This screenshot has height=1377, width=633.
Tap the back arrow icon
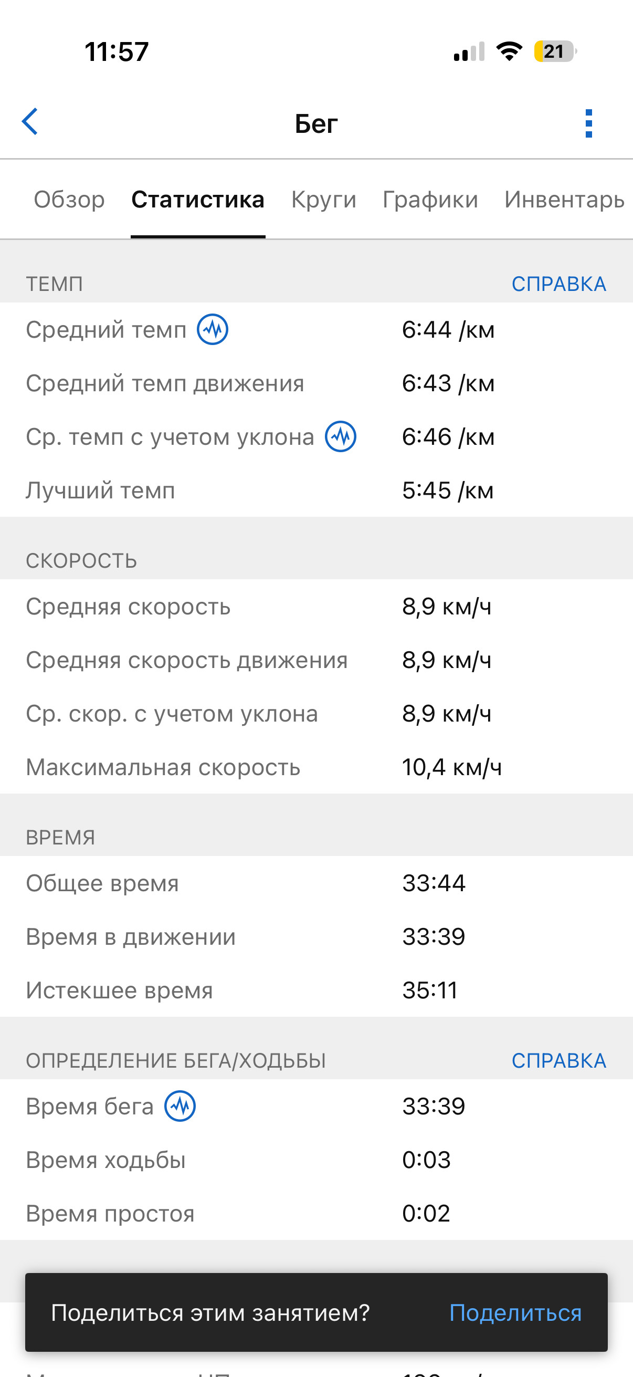coord(30,122)
